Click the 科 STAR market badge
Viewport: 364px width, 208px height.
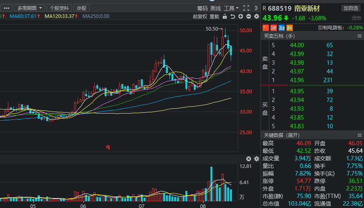coord(290,28)
